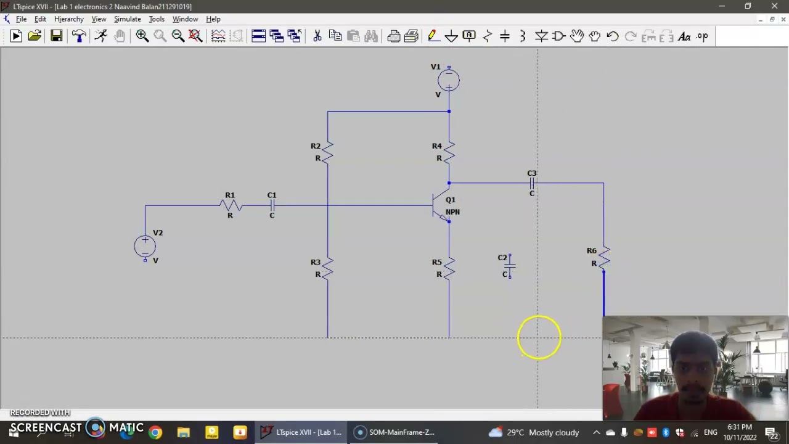Click the Print Setup icon
789x444 pixels.
coord(412,36)
